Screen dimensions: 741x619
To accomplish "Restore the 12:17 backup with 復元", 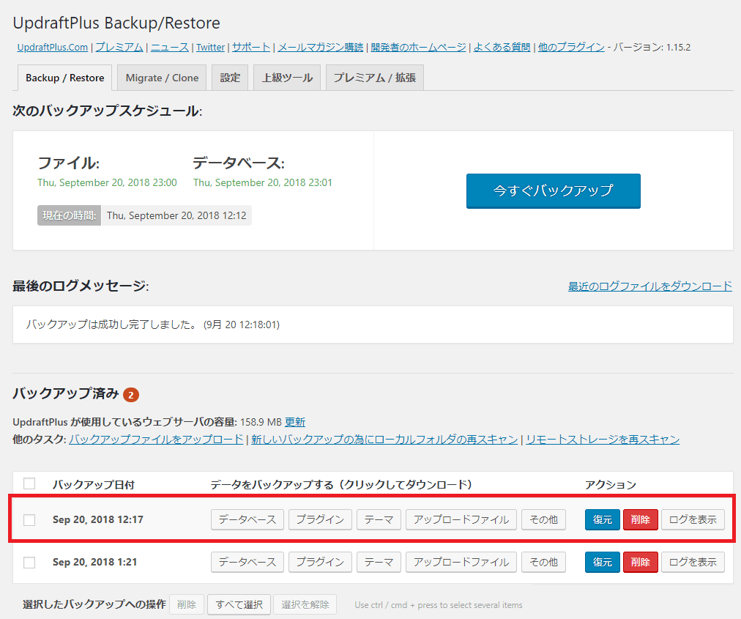I will (602, 519).
